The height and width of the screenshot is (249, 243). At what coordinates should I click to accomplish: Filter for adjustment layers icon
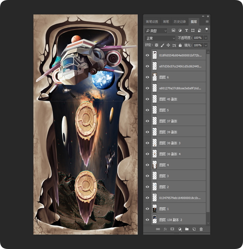(180, 30)
